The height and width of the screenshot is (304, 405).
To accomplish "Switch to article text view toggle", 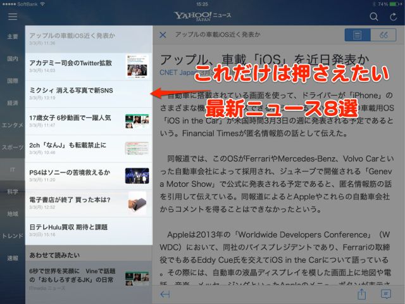I will pos(358,35).
